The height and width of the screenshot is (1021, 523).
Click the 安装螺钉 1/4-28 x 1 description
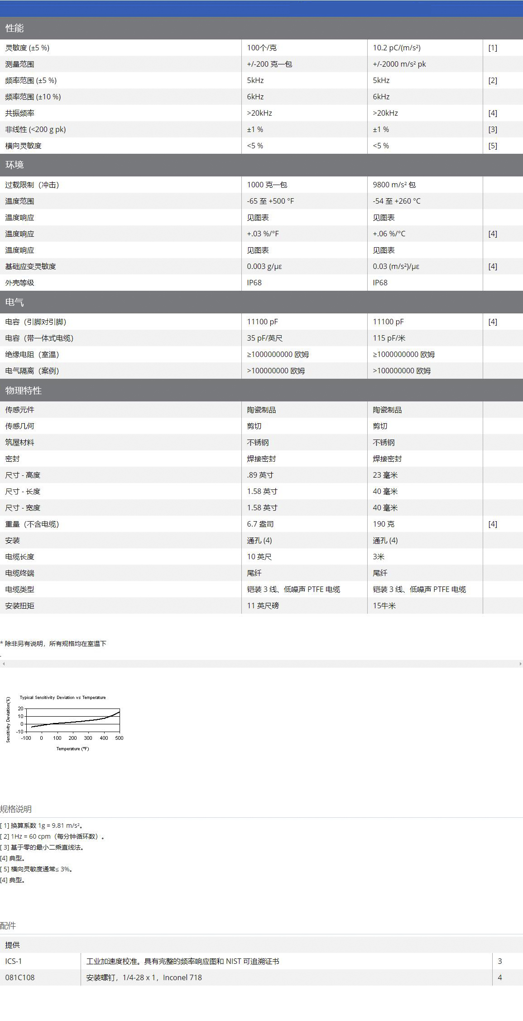[x=144, y=977]
